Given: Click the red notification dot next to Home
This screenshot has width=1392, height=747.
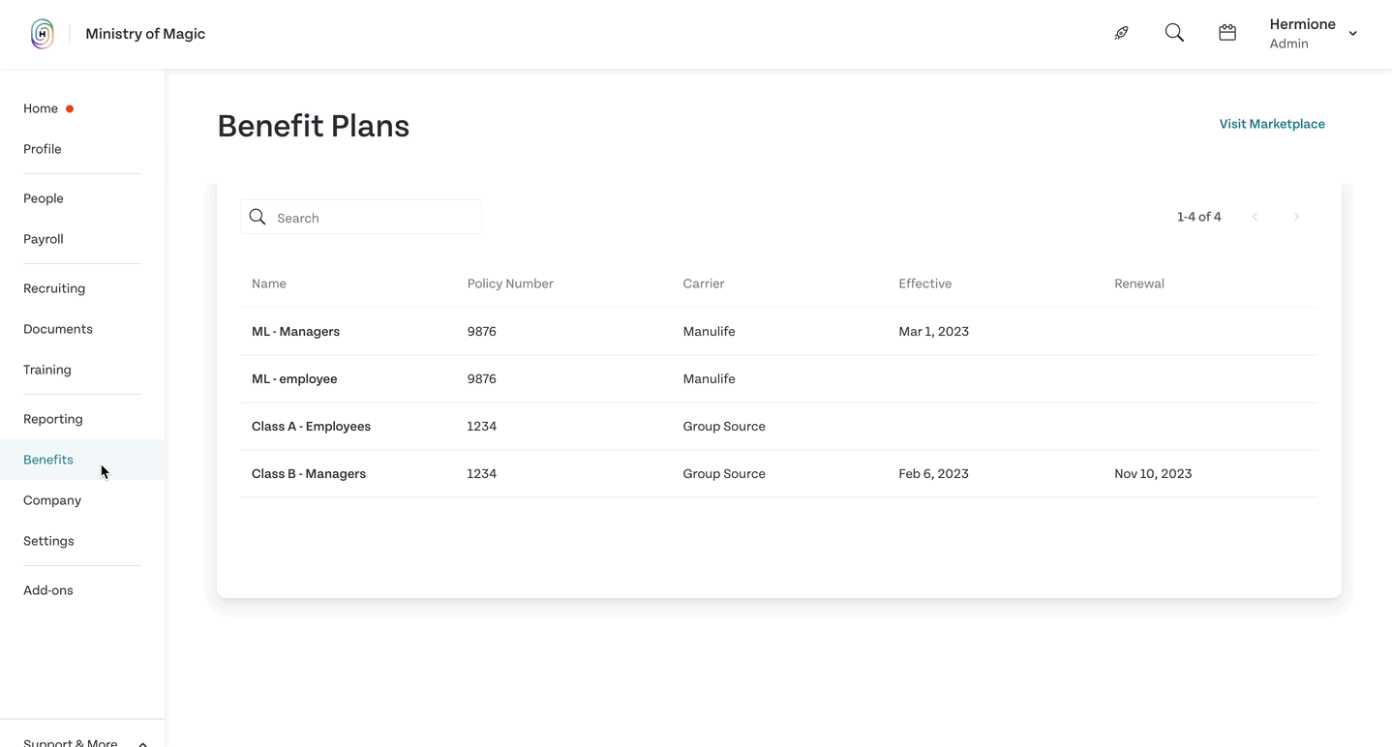Looking at the screenshot, I should [69, 107].
